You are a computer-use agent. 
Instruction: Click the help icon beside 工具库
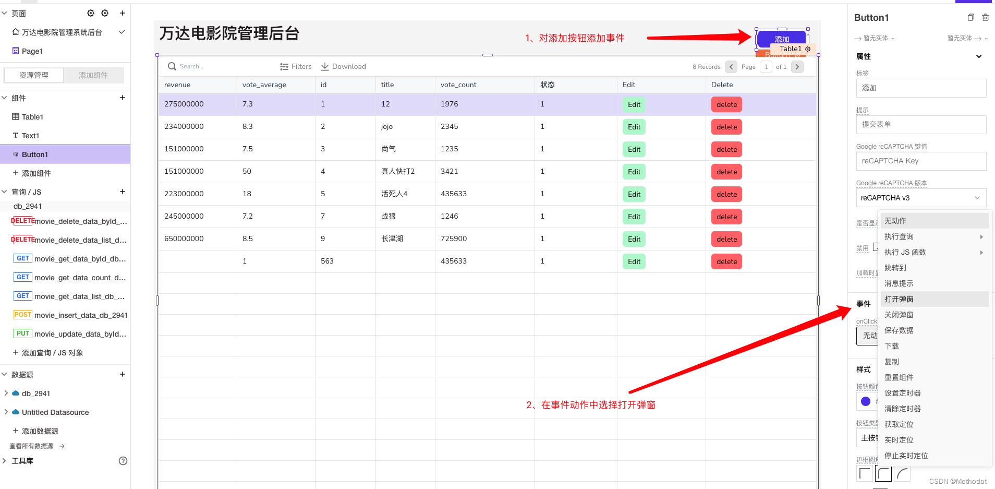123,461
